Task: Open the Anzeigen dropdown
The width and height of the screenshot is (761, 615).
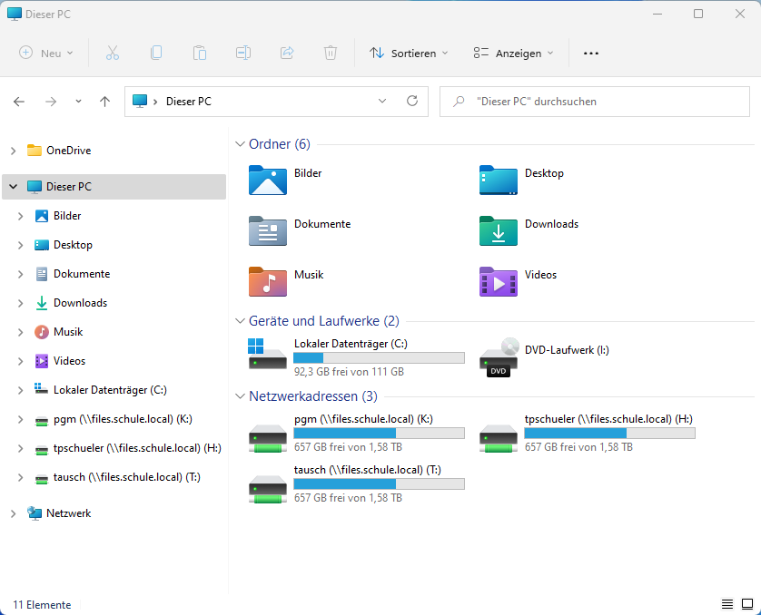Action: [513, 53]
